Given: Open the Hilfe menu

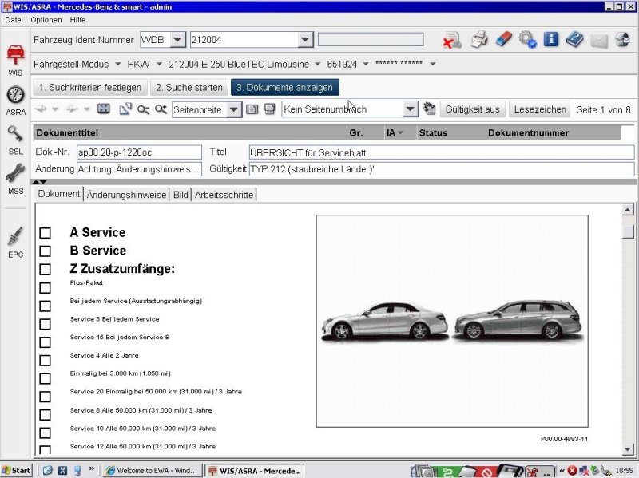Looking at the screenshot, I should point(77,19).
